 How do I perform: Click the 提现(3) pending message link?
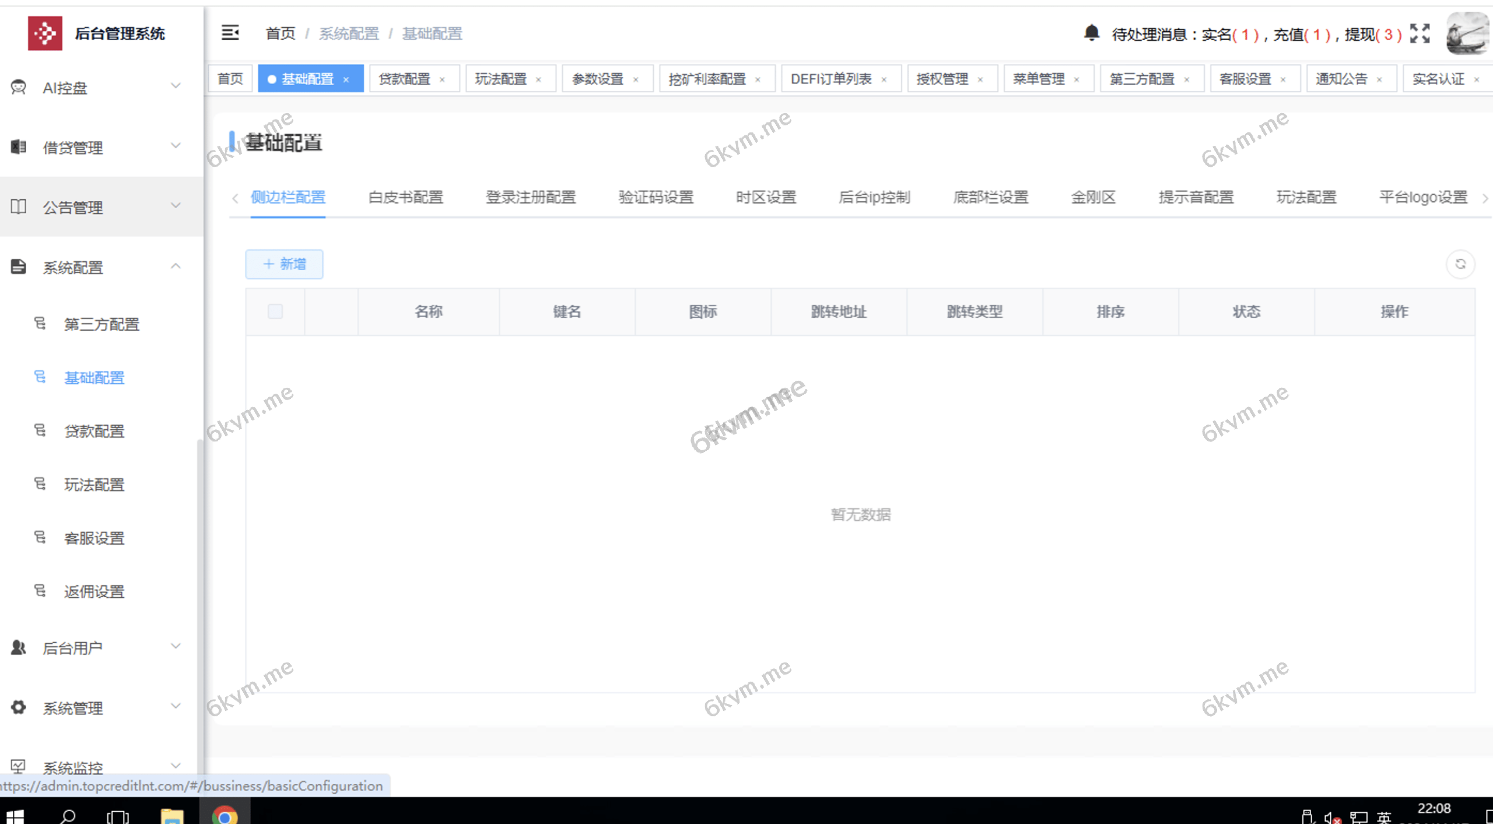pyautogui.click(x=1373, y=34)
